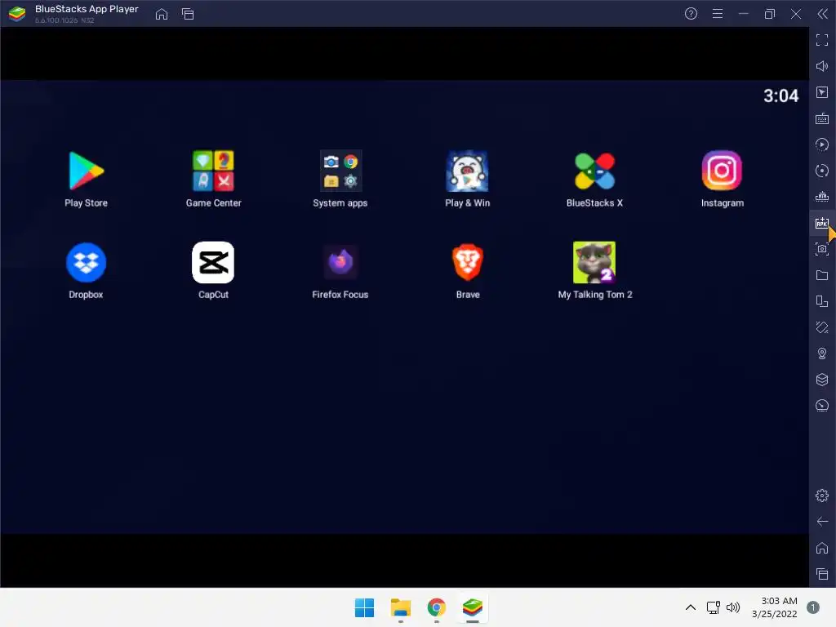836x627 pixels.
Task: Click the Android back arrow in sidebar
Action: point(822,522)
